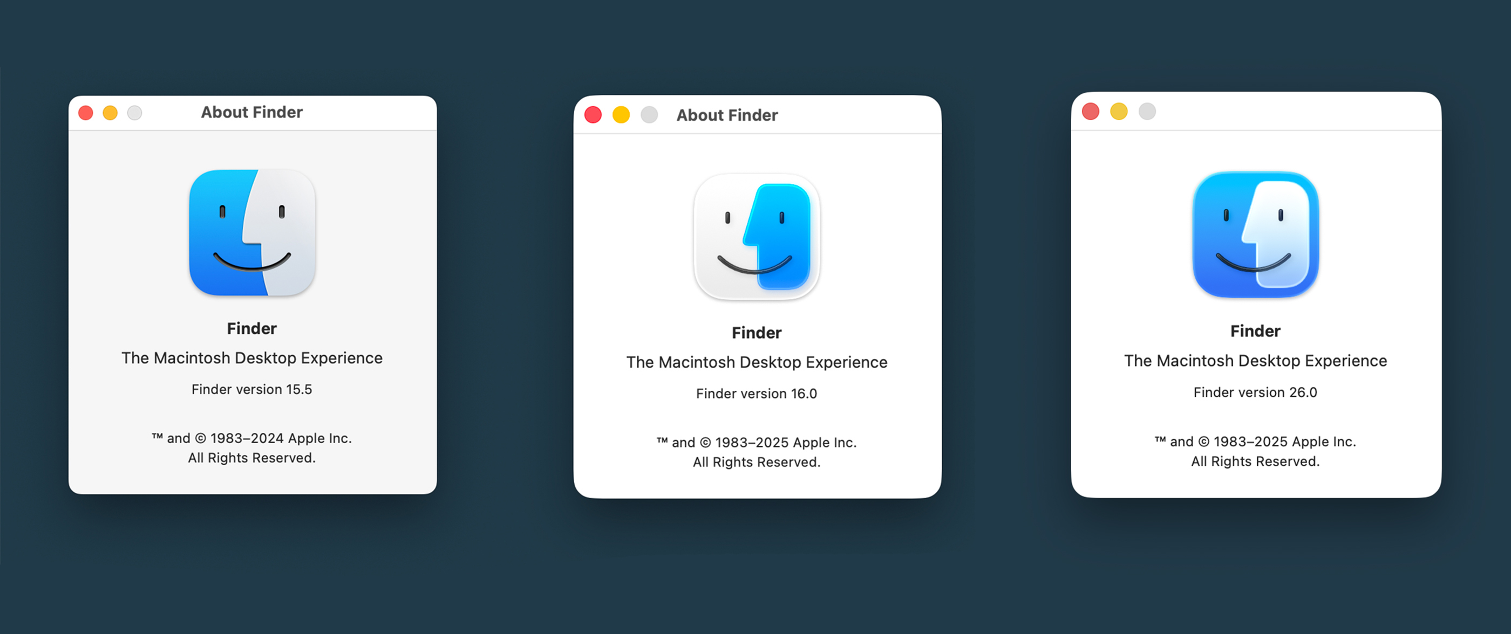1511x634 pixels.
Task: Click the disabled zoom button in version 26.0 window
Action: tap(1147, 112)
